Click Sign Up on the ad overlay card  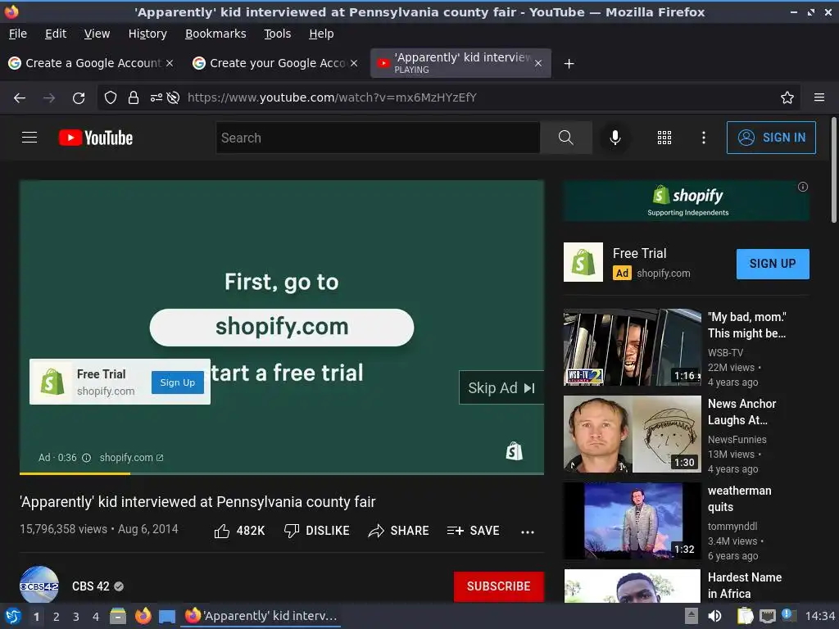point(178,382)
